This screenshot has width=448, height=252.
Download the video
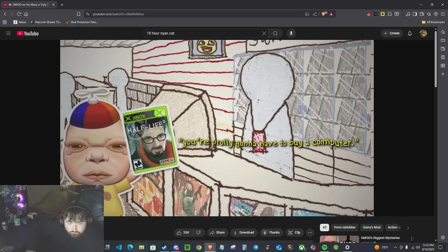coord(244,232)
